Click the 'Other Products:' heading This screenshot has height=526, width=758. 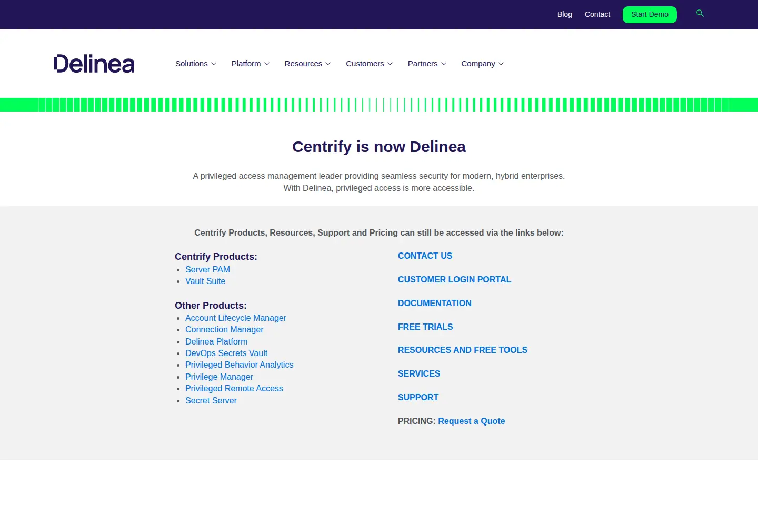point(211,306)
